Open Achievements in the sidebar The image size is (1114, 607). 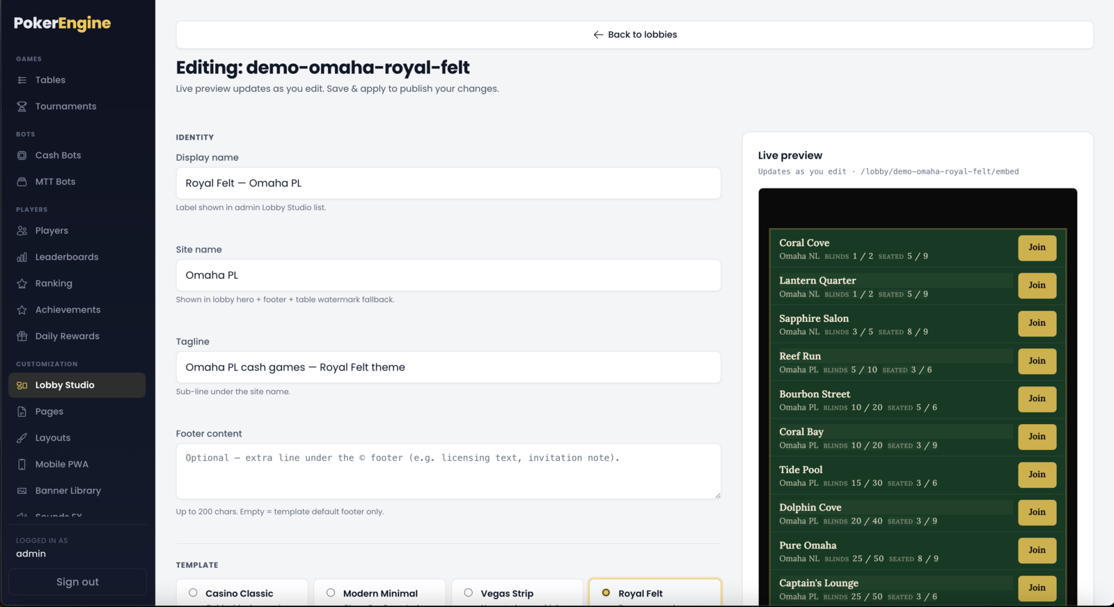point(77,310)
